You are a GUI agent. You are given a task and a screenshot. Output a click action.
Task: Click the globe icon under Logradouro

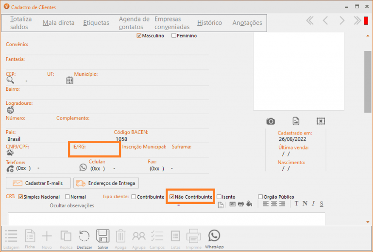pyautogui.click(x=11, y=110)
